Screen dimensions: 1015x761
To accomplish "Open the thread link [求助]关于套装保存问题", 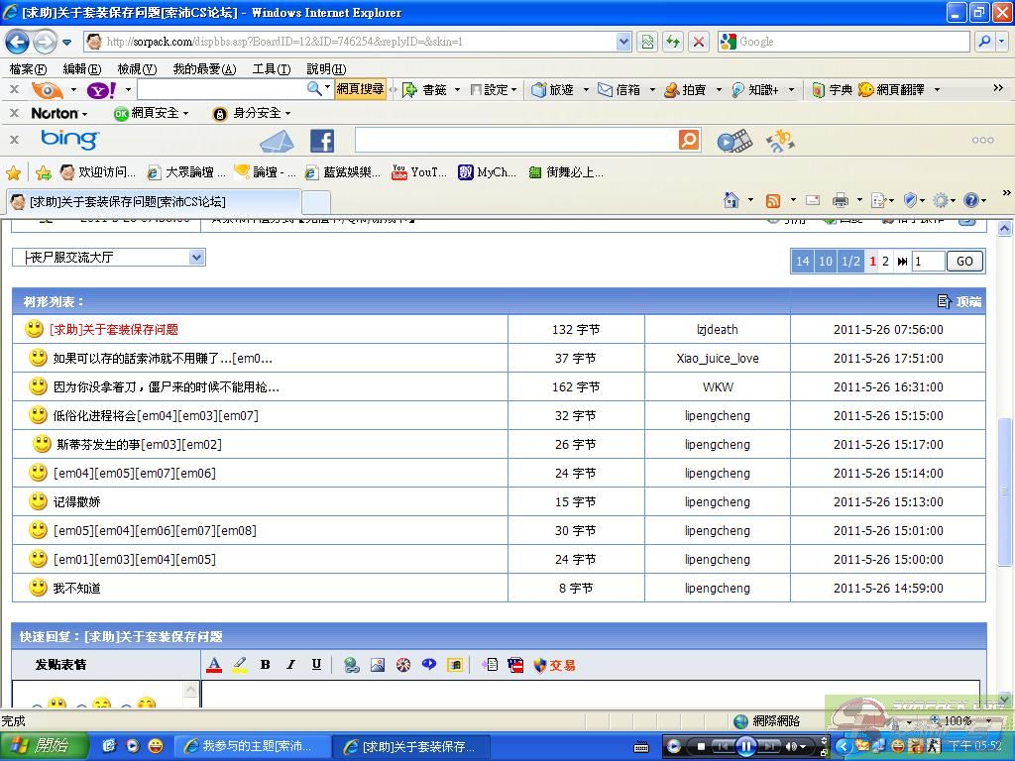I will (x=114, y=330).
